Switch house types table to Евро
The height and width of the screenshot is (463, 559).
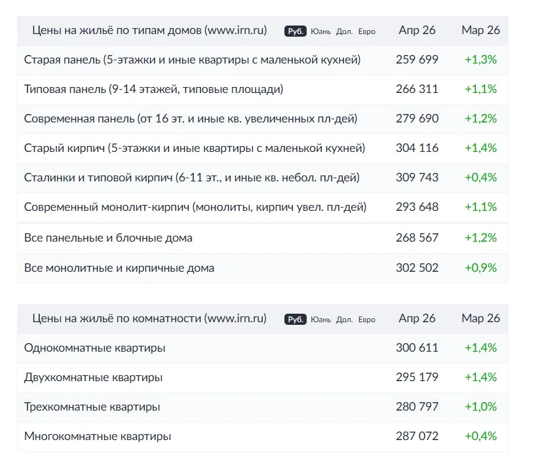(x=366, y=31)
